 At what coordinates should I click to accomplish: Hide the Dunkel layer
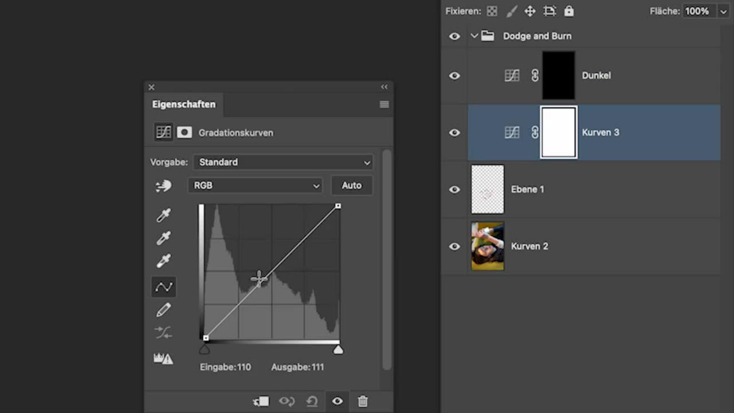[454, 76]
